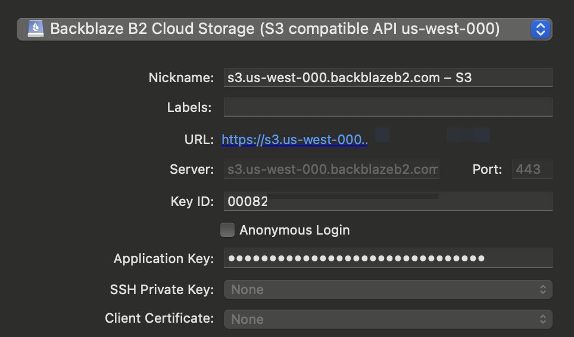
Task: Click the Labels label text
Action: [x=189, y=107]
